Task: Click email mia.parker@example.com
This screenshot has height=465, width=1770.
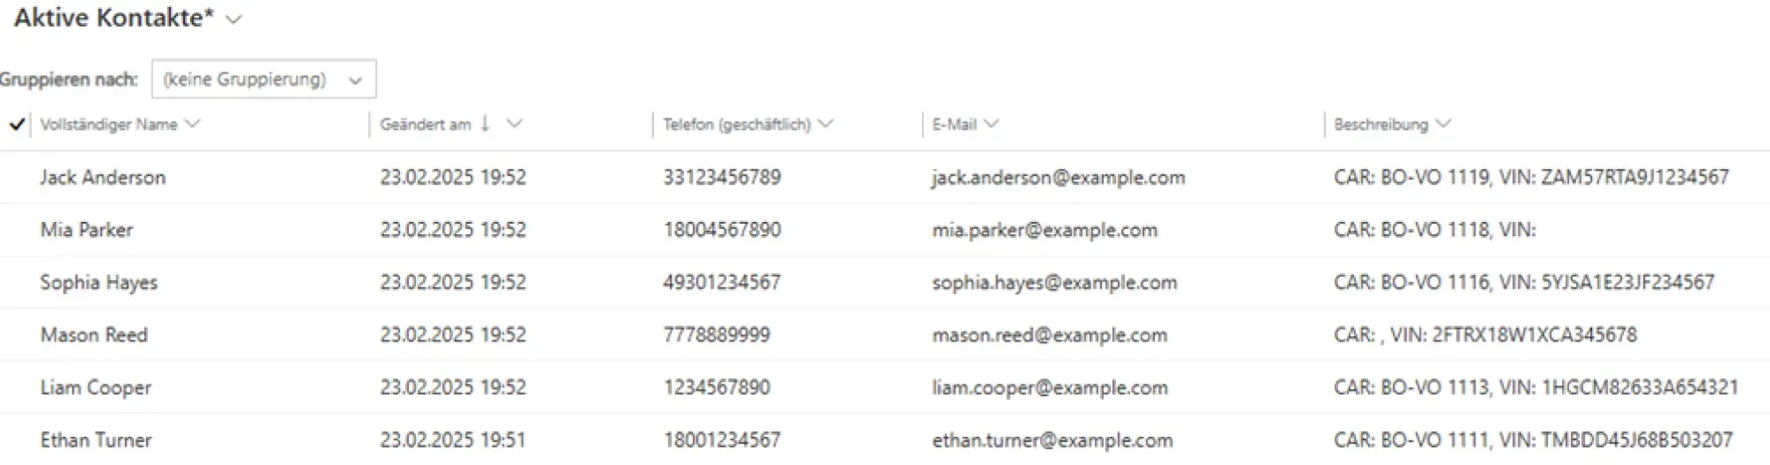Action: coord(1044,230)
